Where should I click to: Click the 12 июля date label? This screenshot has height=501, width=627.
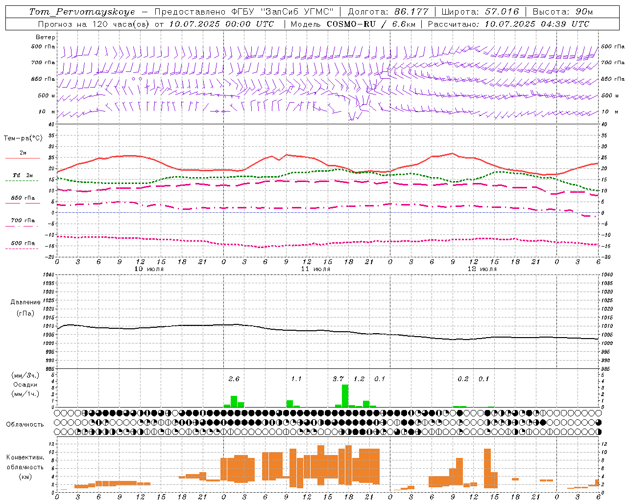482,269
